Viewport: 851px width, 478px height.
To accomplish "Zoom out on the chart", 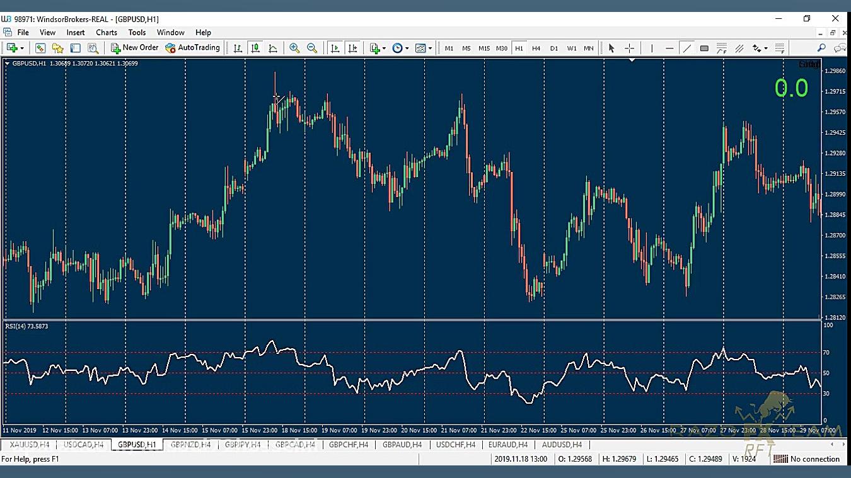I will [312, 48].
